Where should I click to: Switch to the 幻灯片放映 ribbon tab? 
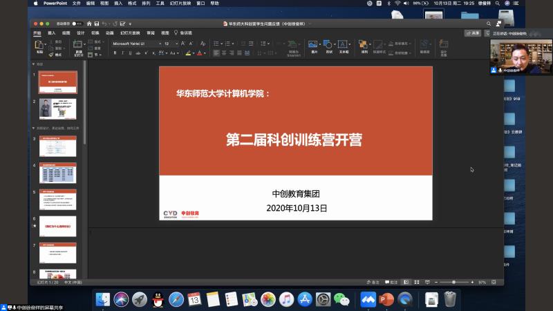coord(130,32)
